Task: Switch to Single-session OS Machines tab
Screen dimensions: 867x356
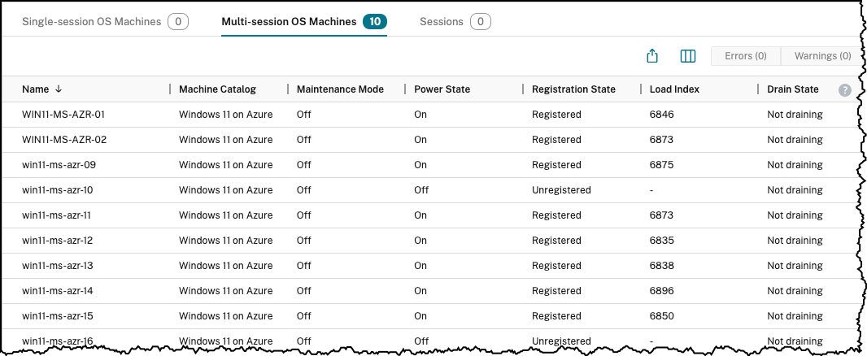Action: 91,22
